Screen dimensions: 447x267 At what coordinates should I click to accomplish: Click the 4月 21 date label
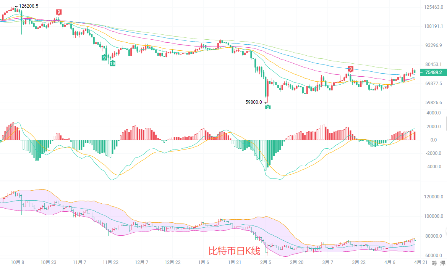[x=420, y=262]
